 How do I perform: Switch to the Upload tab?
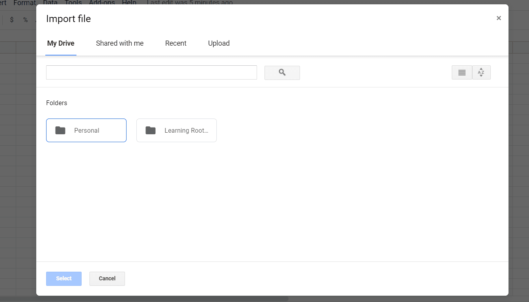click(x=219, y=43)
